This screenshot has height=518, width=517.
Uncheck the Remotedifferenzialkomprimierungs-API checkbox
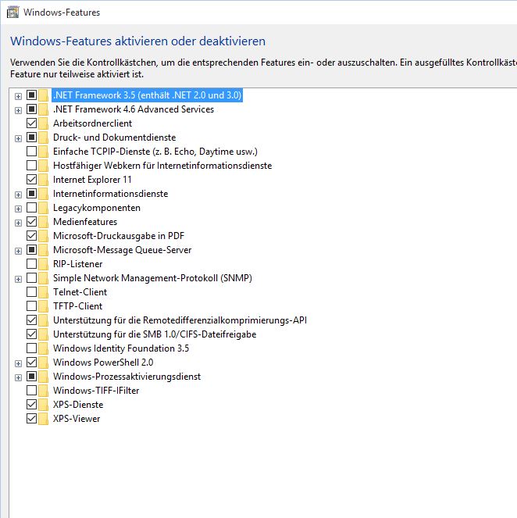pos(32,320)
